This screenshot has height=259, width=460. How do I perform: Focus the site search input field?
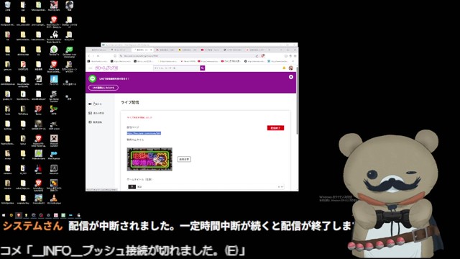pos(177,68)
